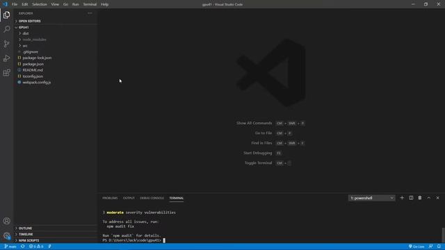Click the feedback icon in status bar

pos(430,247)
